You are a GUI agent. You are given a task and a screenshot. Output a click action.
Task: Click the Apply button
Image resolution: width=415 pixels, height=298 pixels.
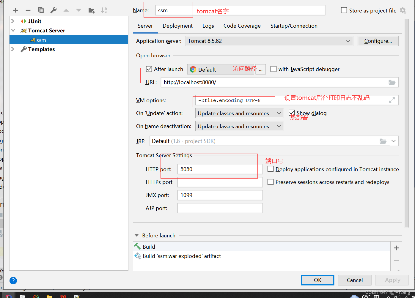pos(392,280)
